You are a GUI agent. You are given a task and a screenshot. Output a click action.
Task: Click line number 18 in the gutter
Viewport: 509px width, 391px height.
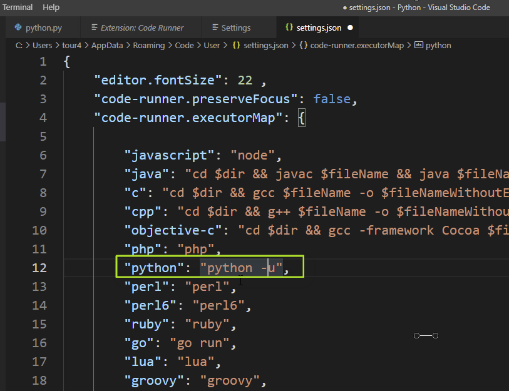[x=39, y=380]
